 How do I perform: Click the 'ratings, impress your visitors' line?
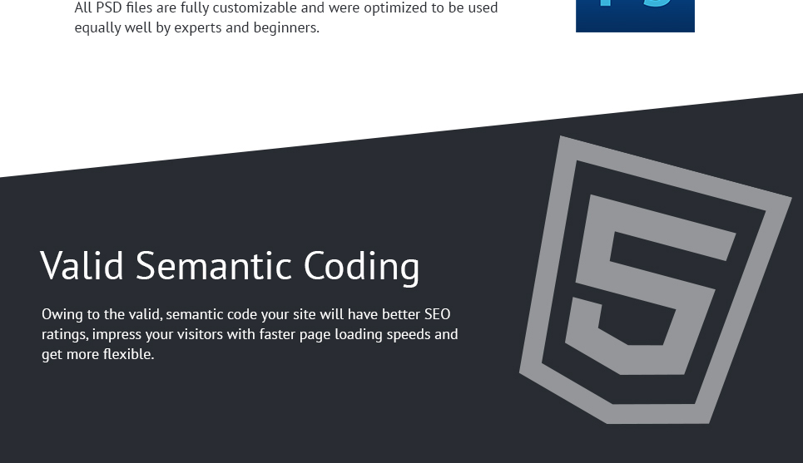click(250, 334)
